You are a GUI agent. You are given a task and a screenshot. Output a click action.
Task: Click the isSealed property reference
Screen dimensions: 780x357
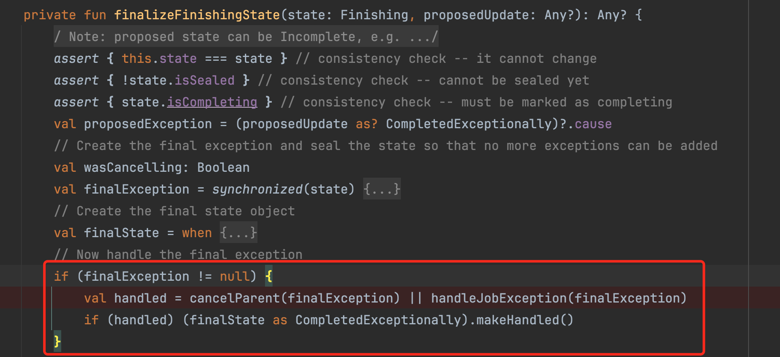[x=204, y=80]
